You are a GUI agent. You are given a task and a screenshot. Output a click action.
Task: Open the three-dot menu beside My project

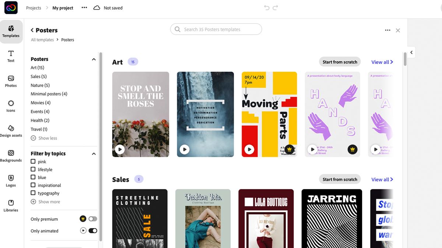(84, 7)
